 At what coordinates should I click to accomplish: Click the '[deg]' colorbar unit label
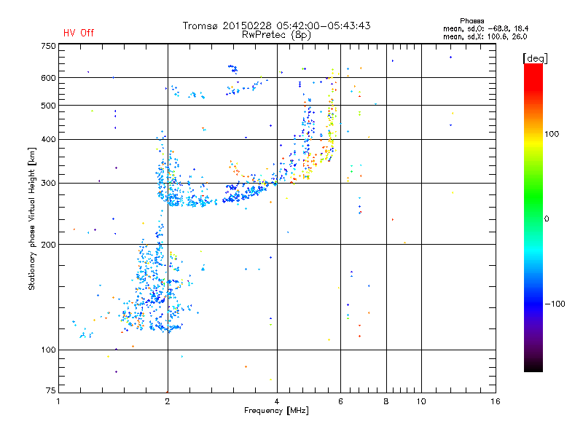tap(535, 58)
